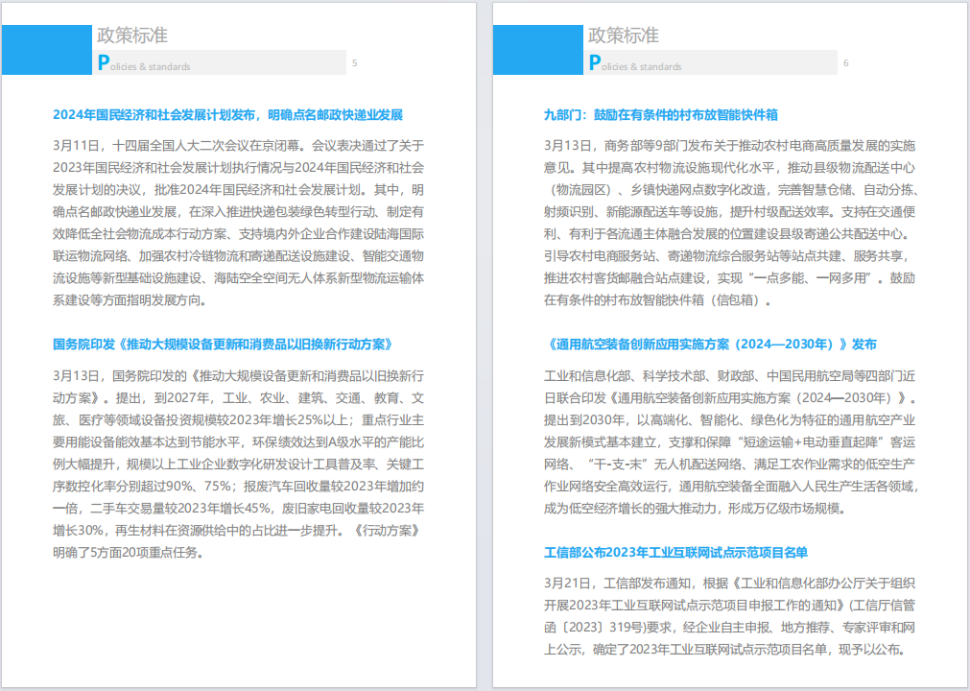Click line starting "成为低空经济增长的强大推动力"
The width and height of the screenshot is (970, 691).
pos(695,509)
